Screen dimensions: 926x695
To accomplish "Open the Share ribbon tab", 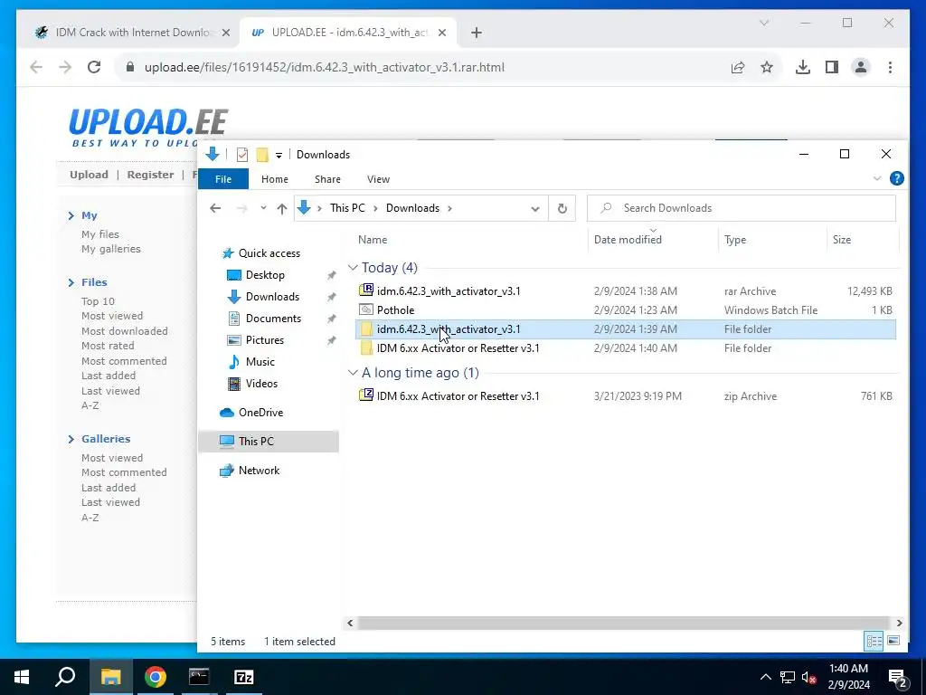I will tap(327, 179).
